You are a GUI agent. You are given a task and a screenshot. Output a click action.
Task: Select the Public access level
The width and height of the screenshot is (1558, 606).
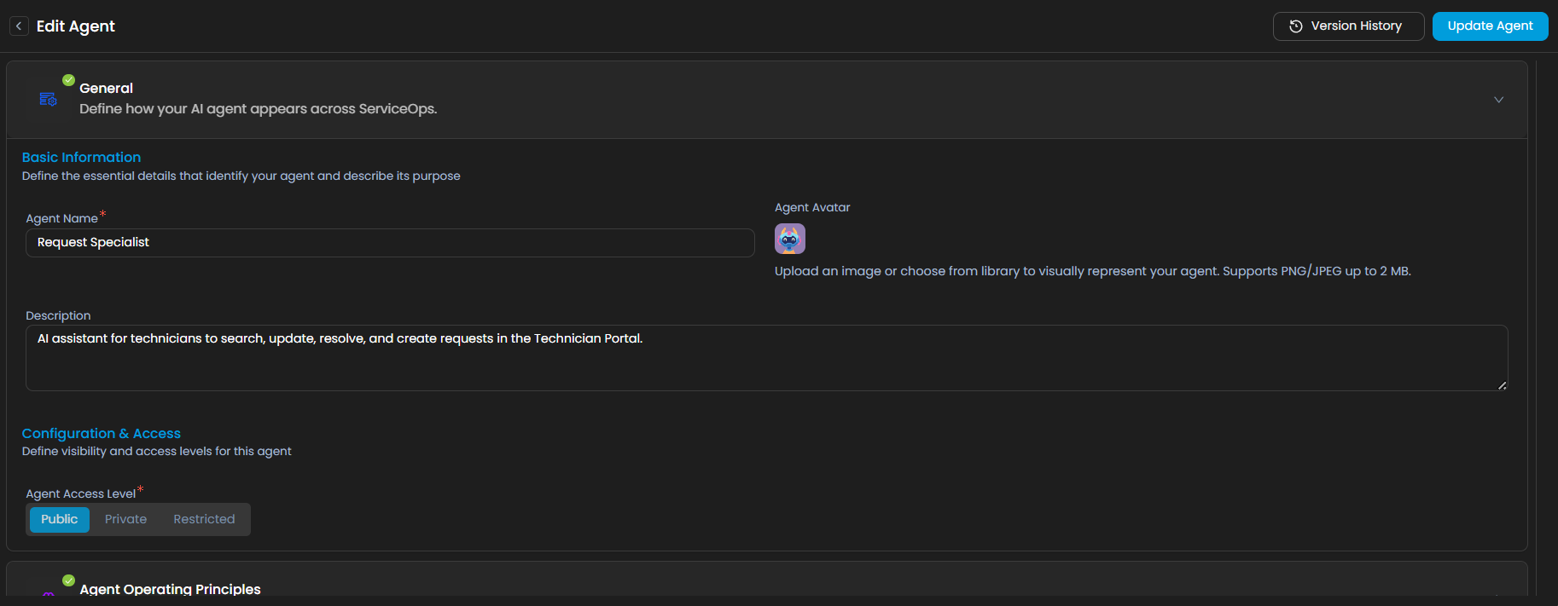[60, 519]
